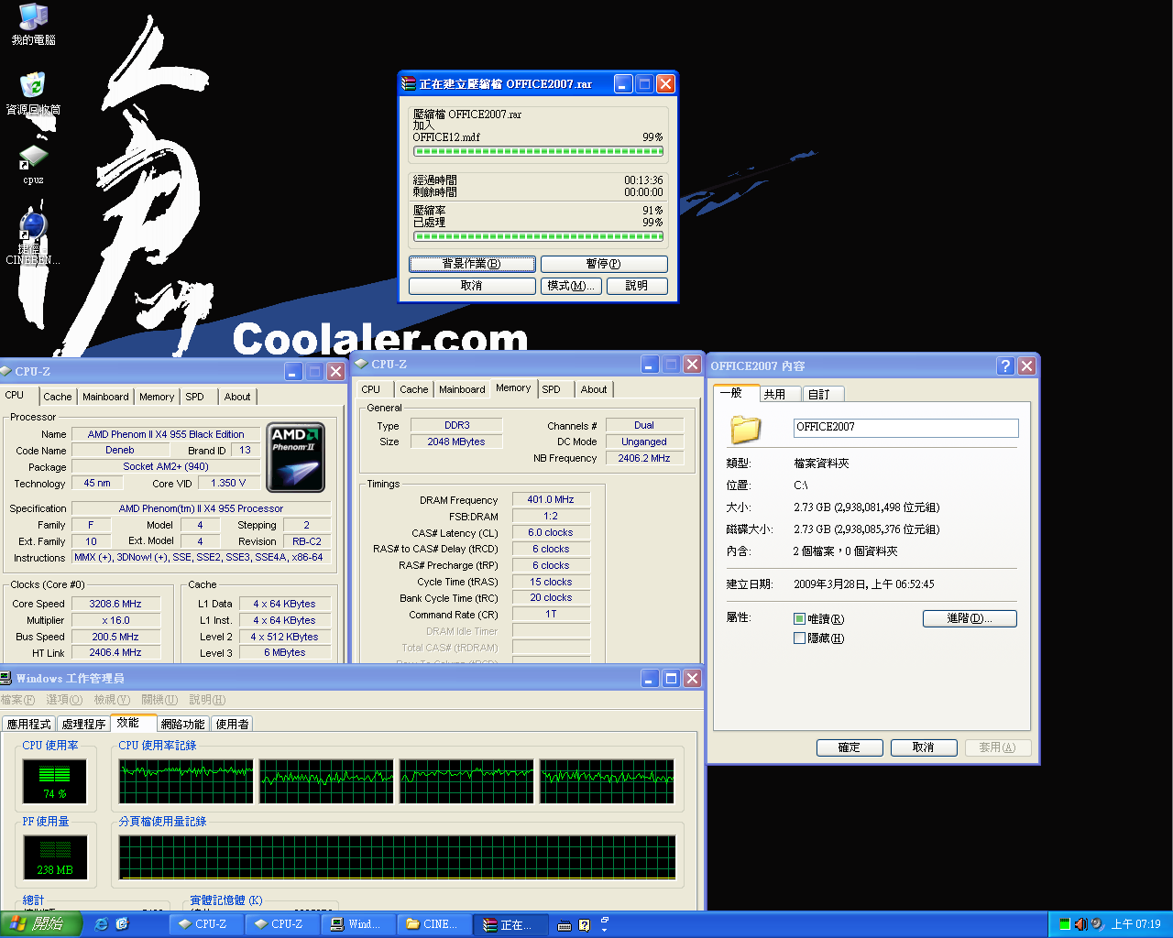Open the 應用程式 tab in Task Manager
This screenshot has width=1173, height=938.
click(x=29, y=724)
